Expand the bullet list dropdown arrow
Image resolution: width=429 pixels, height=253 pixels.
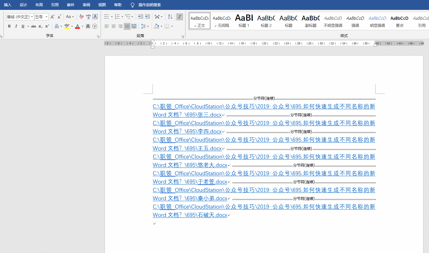[x=112, y=17]
